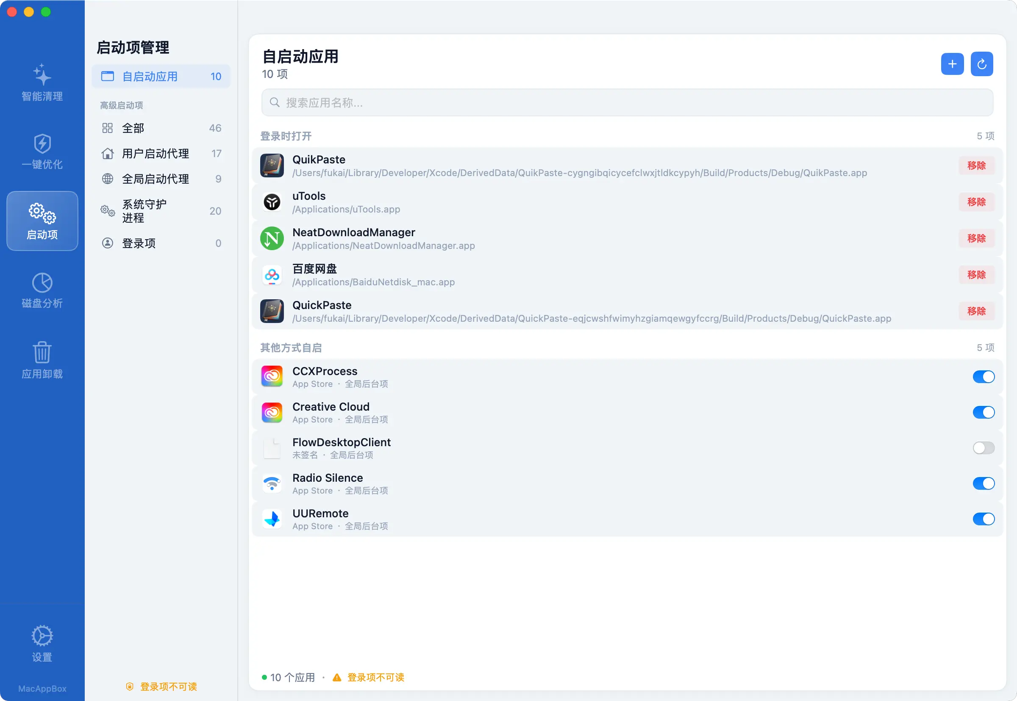Click the 高级启动项 group label
The height and width of the screenshot is (701, 1017).
121,105
